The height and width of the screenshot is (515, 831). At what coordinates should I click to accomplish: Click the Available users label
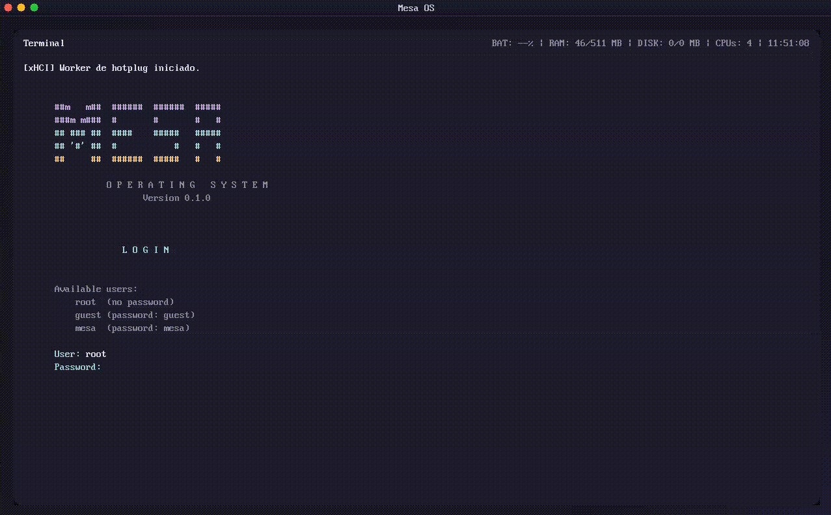[96, 289]
